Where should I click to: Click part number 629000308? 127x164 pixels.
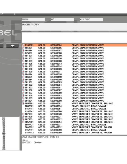coord(56,53)
